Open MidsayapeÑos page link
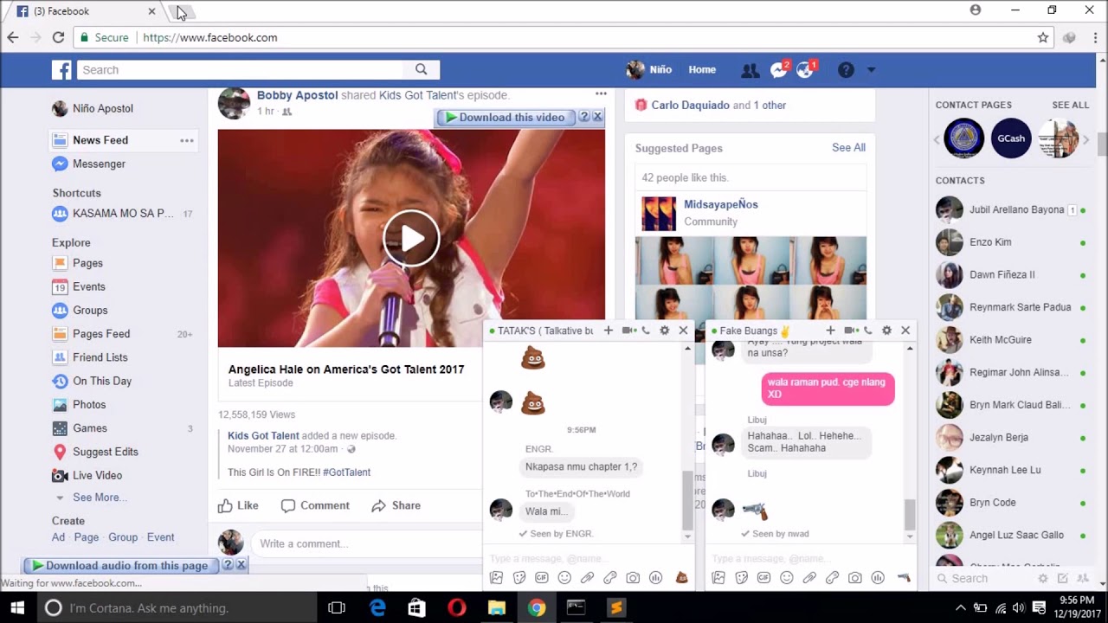 click(x=720, y=204)
